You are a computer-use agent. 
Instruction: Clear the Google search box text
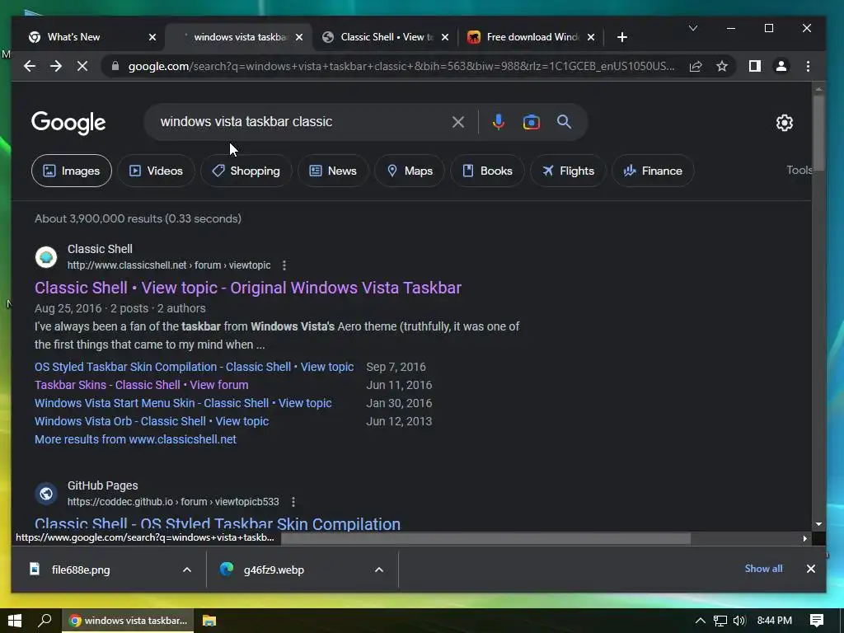pyautogui.click(x=458, y=122)
